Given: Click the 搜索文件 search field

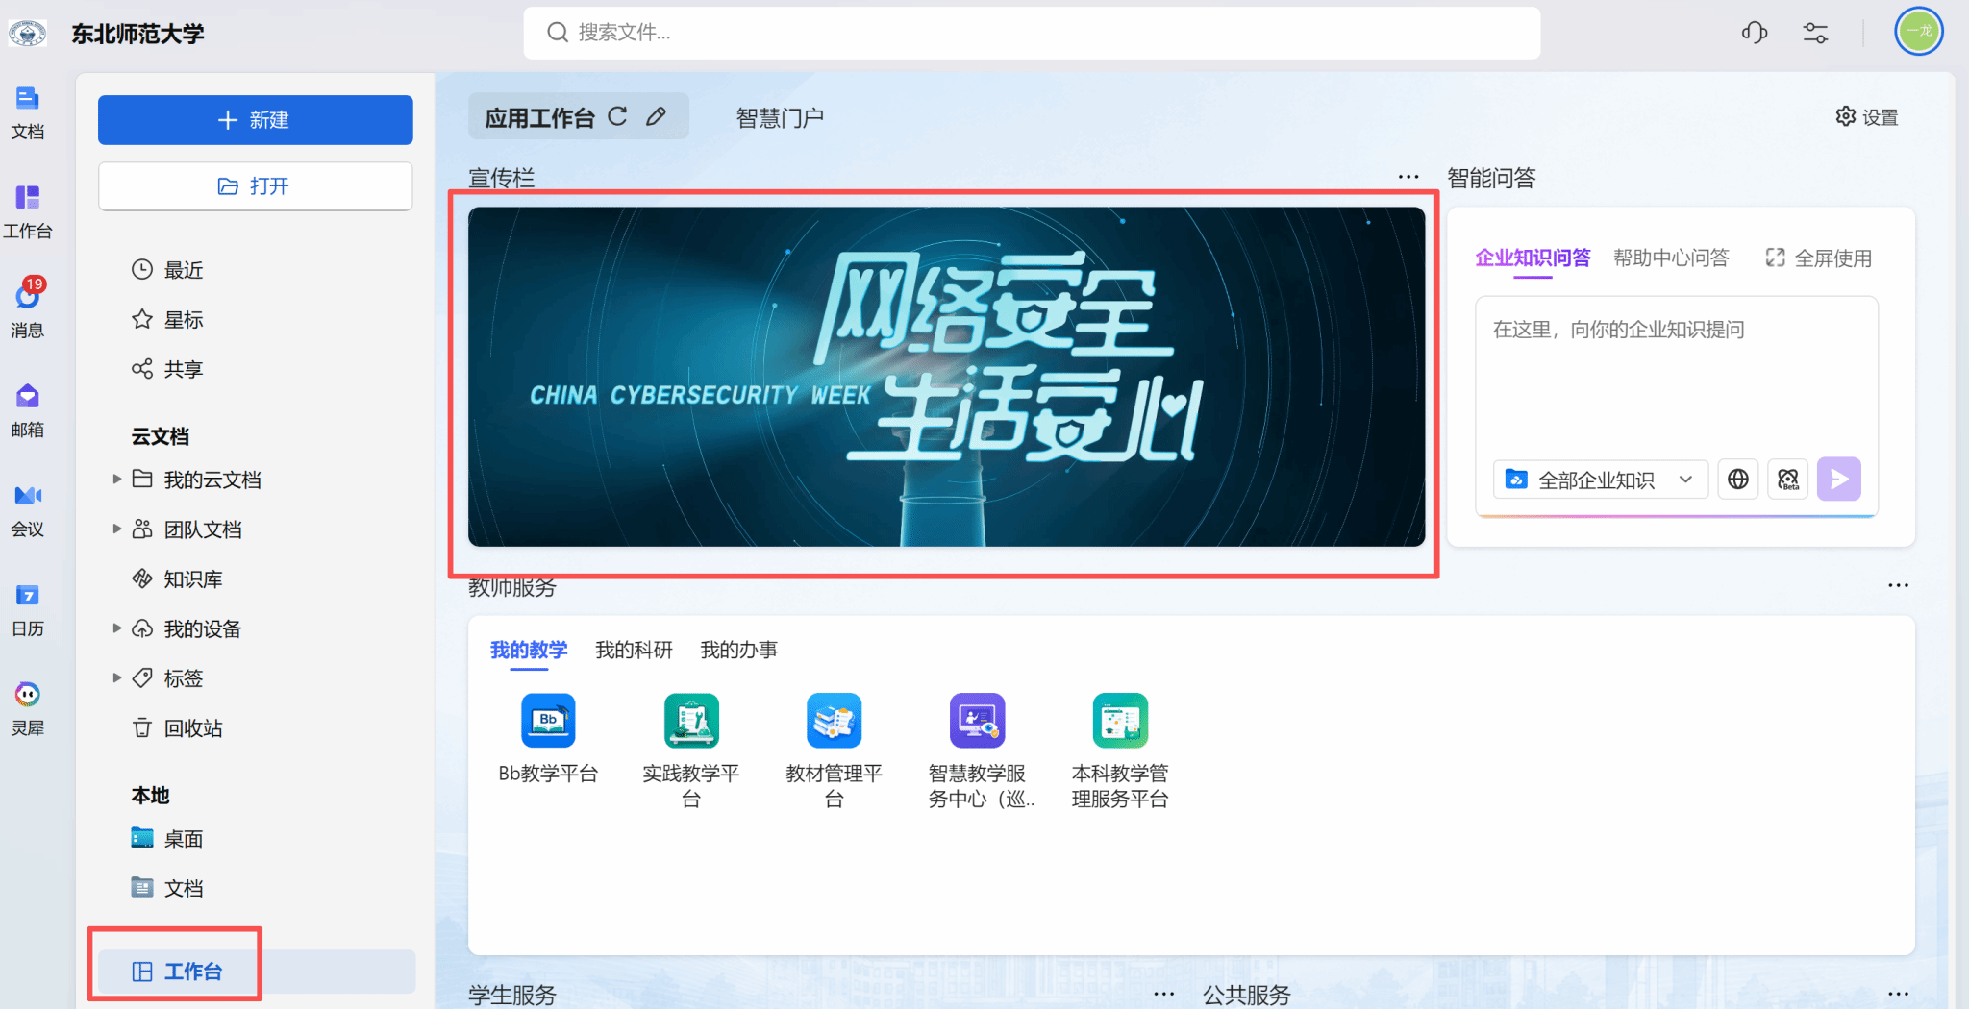Looking at the screenshot, I should point(1032,33).
